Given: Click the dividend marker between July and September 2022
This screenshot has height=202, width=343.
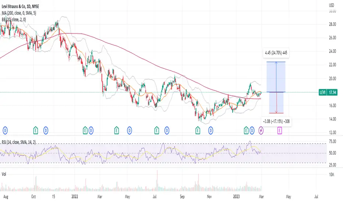Looking at the screenshot, I should pyautogui.click(x=167, y=131).
